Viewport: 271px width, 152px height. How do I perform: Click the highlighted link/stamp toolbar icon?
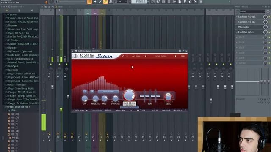click(105, 2)
